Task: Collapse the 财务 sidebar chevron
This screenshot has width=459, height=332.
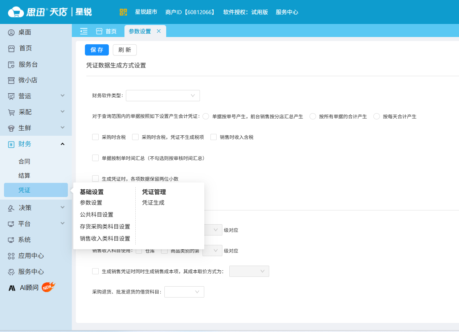Action: (62, 144)
